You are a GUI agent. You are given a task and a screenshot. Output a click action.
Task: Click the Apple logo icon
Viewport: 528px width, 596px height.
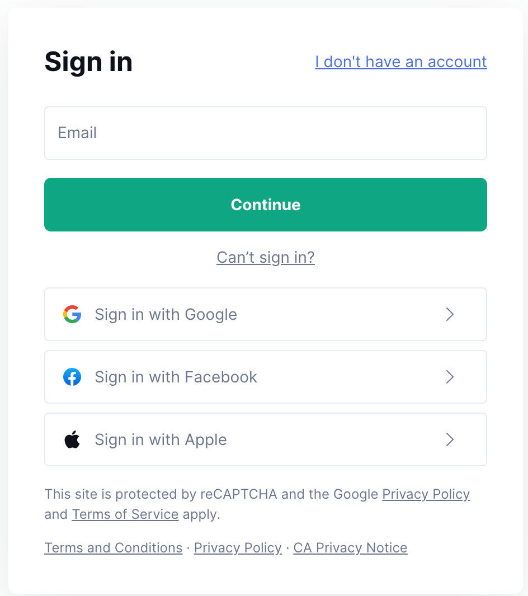(72, 439)
